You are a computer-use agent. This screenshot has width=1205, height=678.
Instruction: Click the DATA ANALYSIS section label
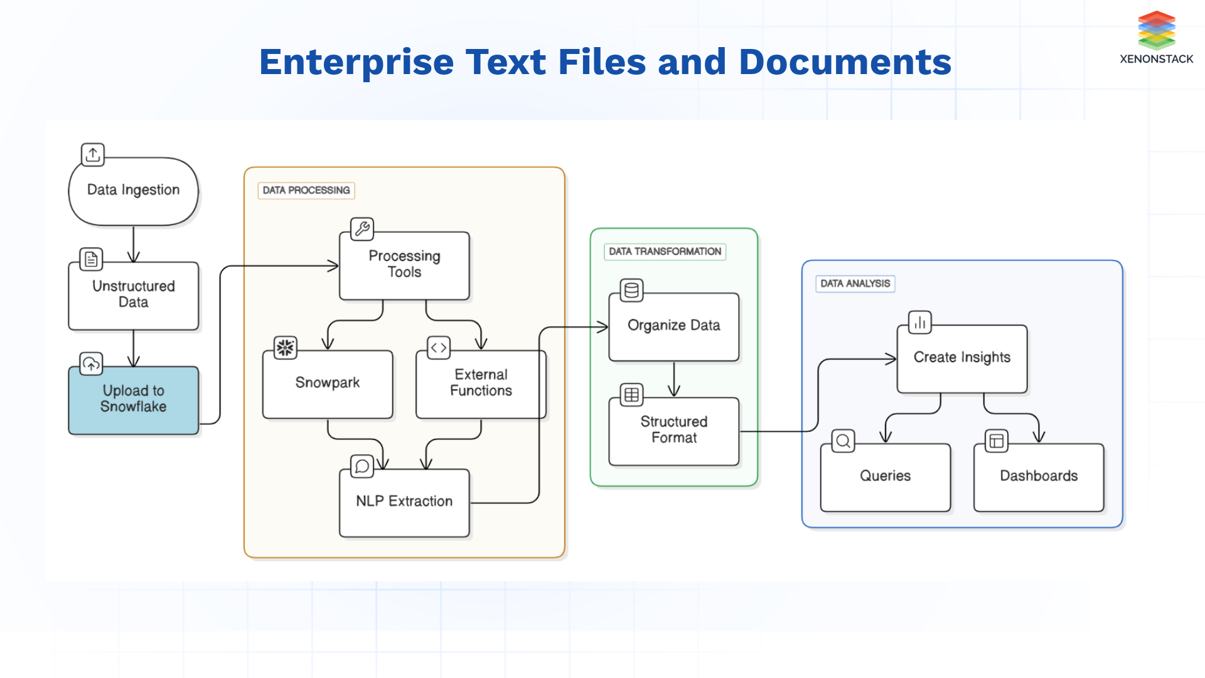[x=855, y=284]
